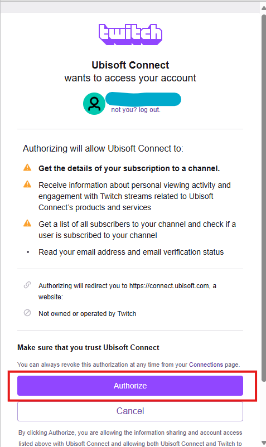Authorize Ubisoft Connect access
The width and height of the screenshot is (266, 447).
pos(130,386)
